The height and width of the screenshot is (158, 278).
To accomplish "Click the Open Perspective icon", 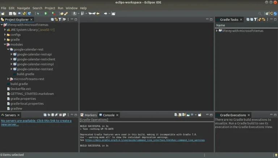I will [x=267, y=13].
